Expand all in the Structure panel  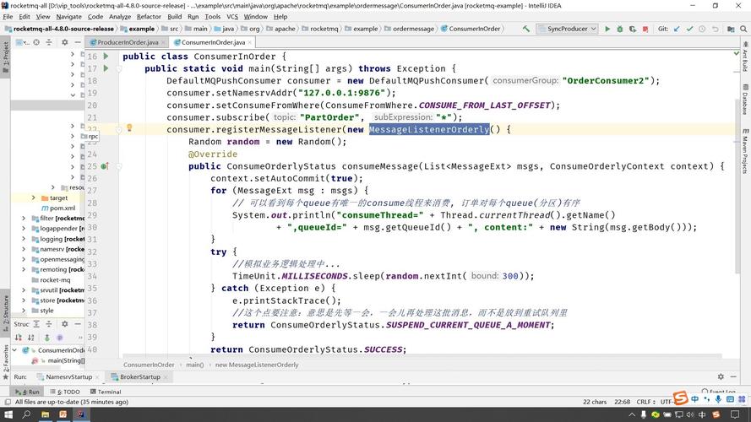point(36,324)
